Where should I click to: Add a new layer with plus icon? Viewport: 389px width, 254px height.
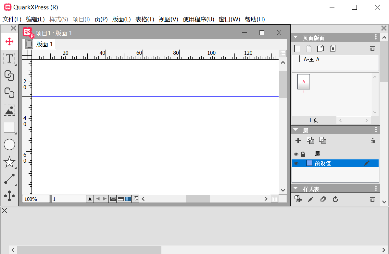298,141
